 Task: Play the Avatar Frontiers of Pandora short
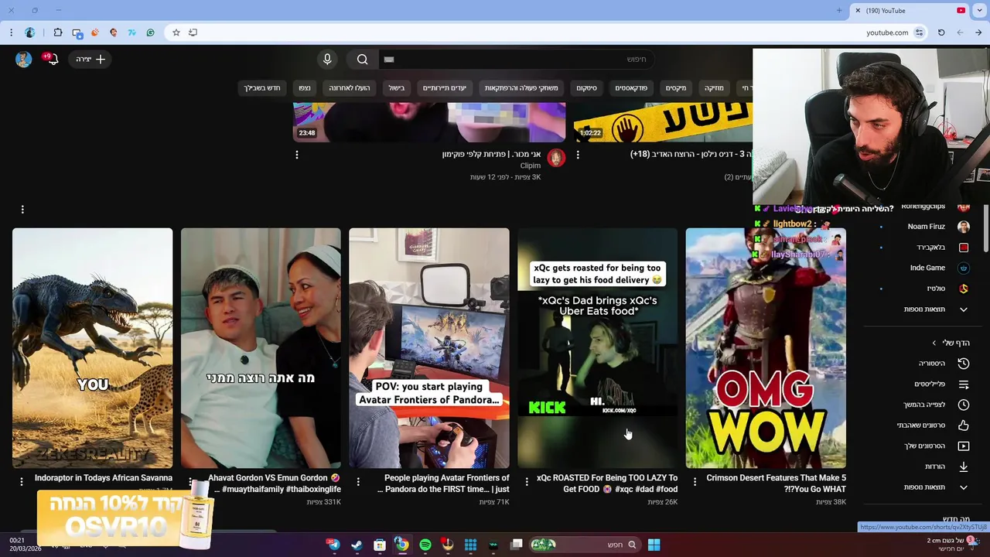point(429,347)
